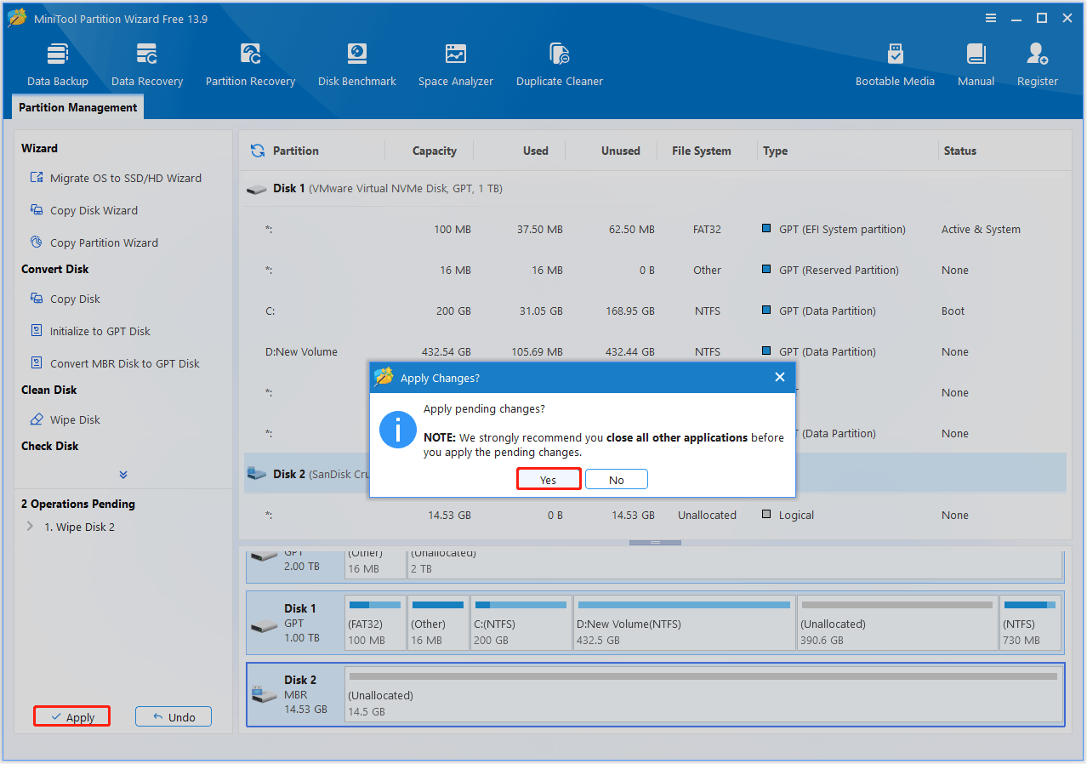Viewport: 1087px width, 764px height.
Task: Sort by Capacity column header
Action: tap(435, 151)
